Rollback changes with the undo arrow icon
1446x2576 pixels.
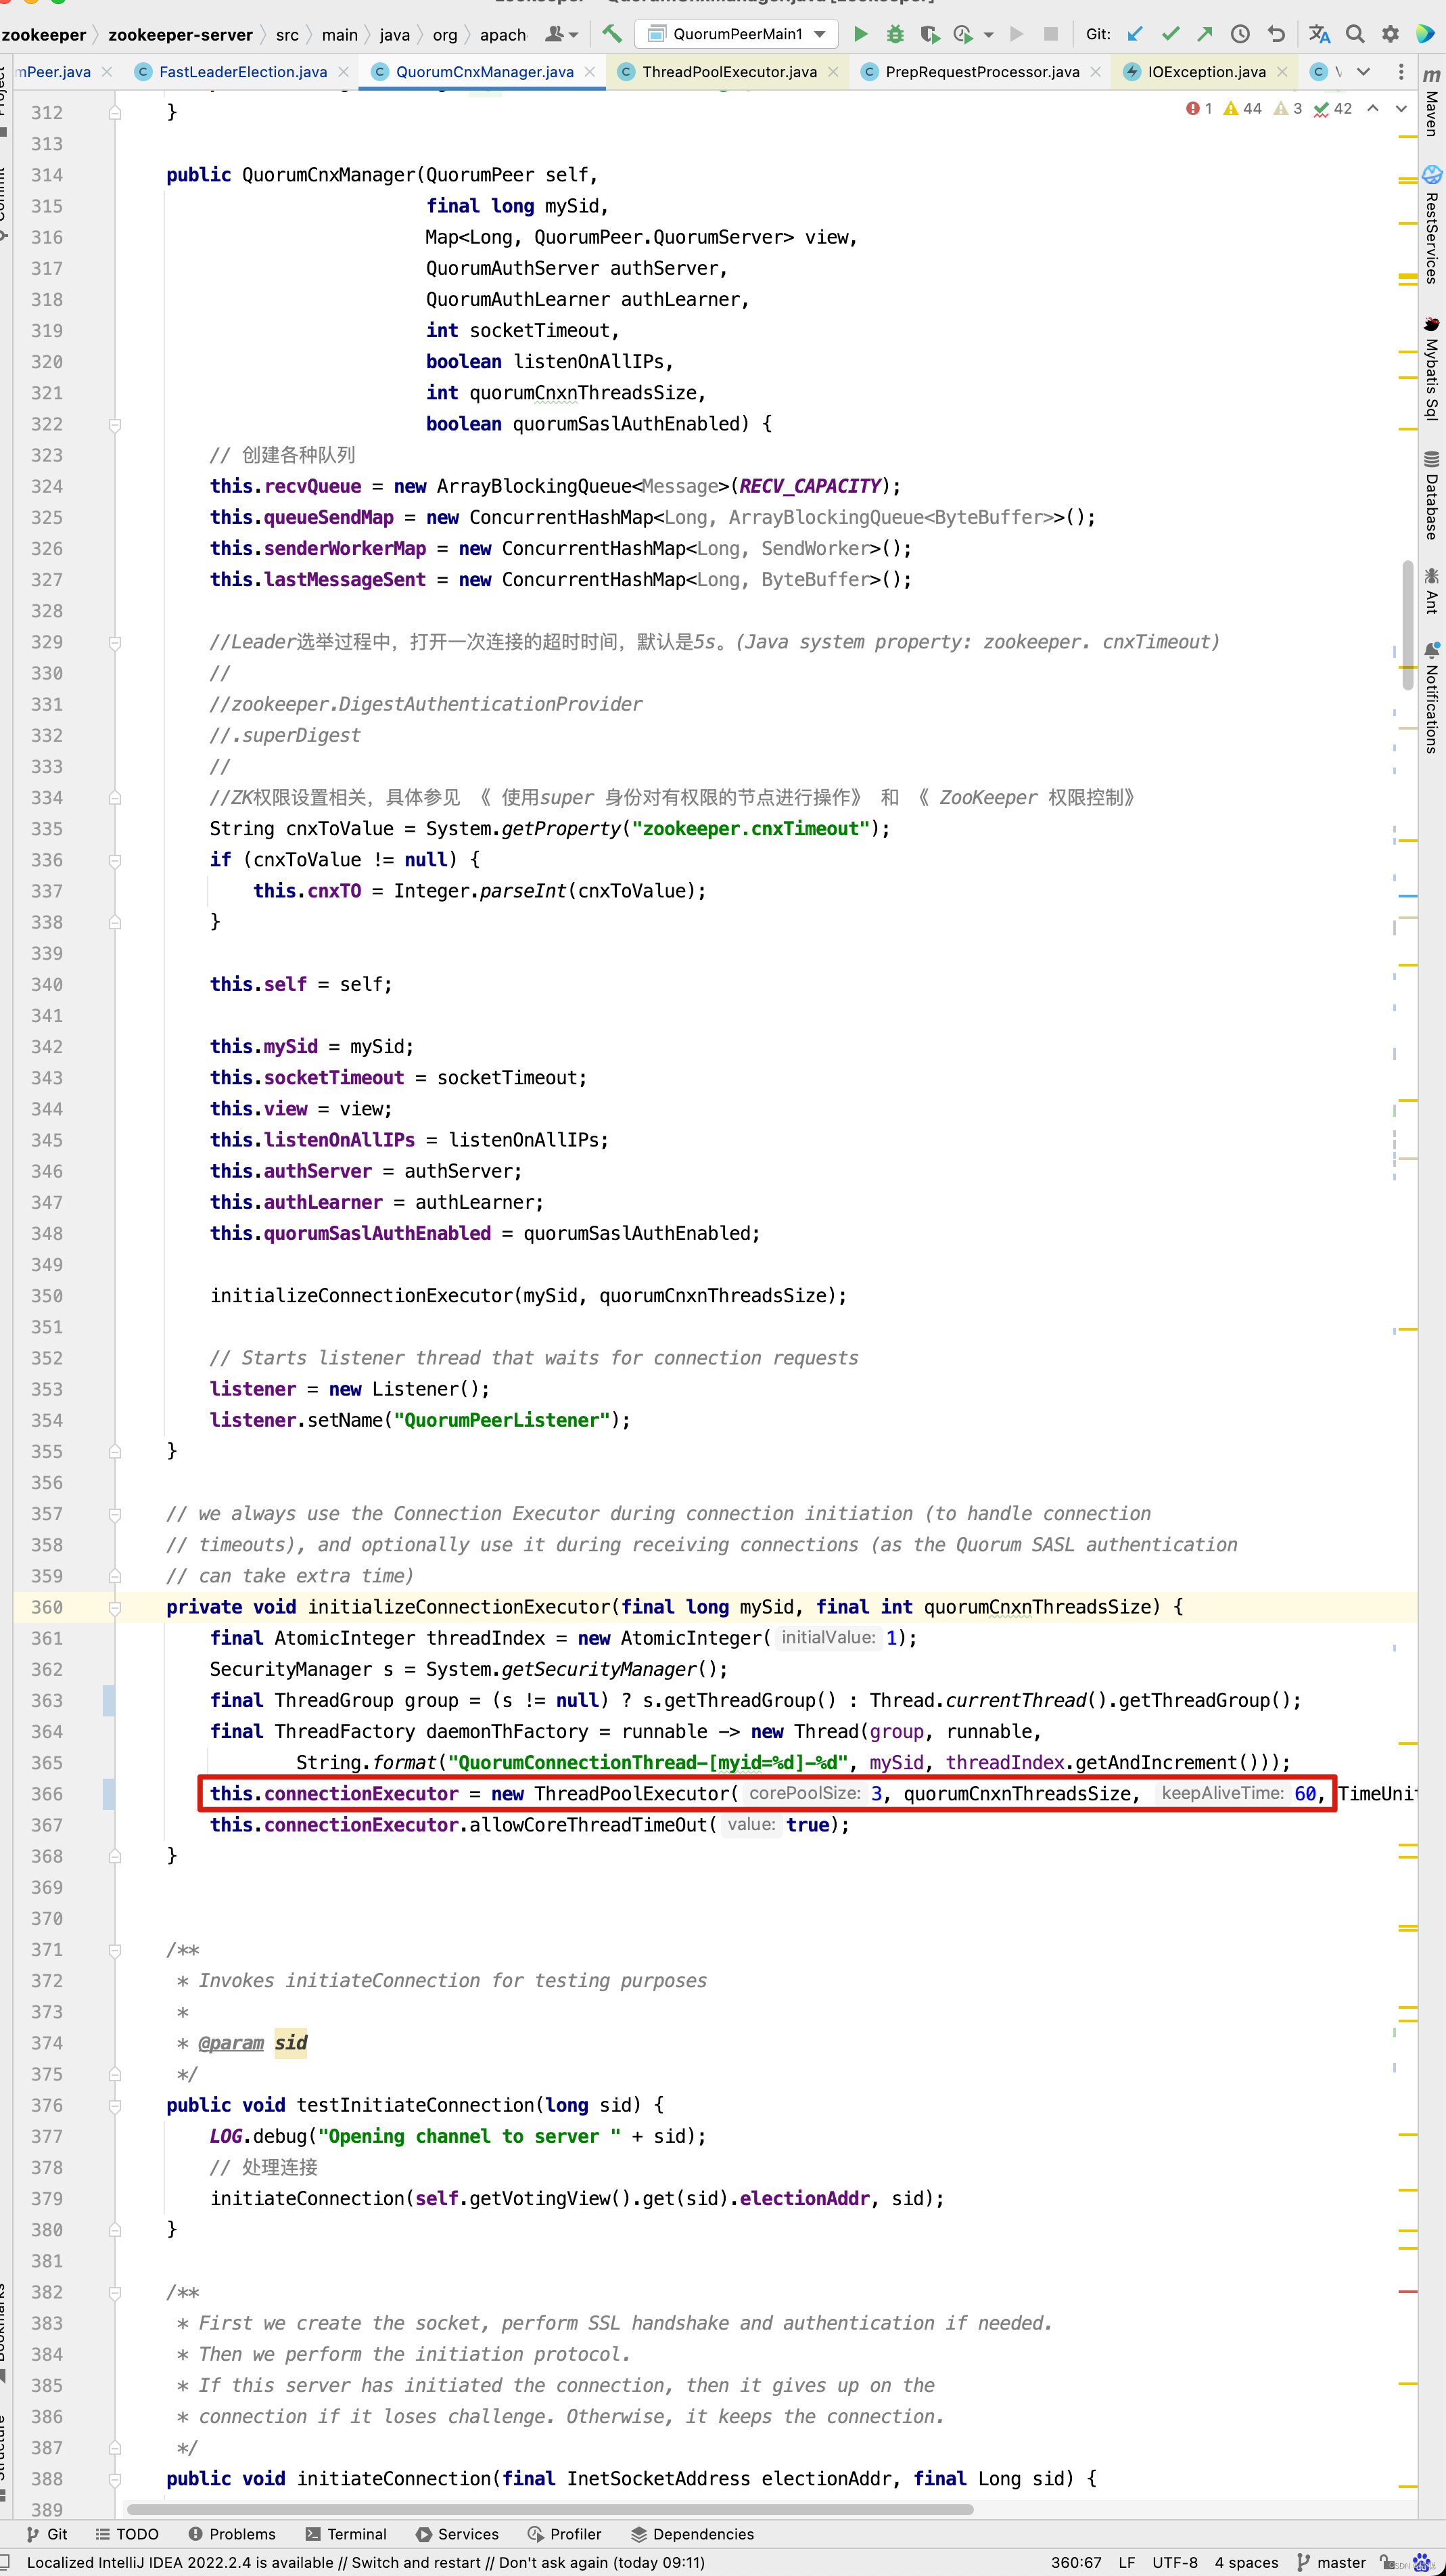(x=1276, y=34)
